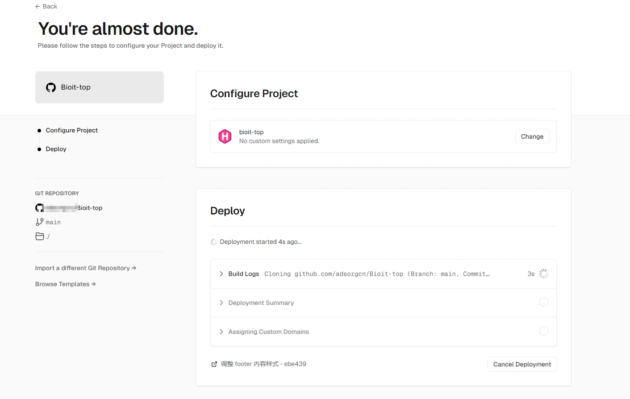Click the Change button in Configure Project

tap(532, 136)
